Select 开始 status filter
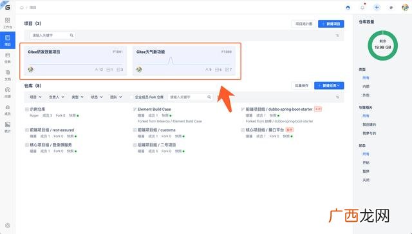Image resolution: width=412 pixels, height=234 pixels. pos(366,162)
